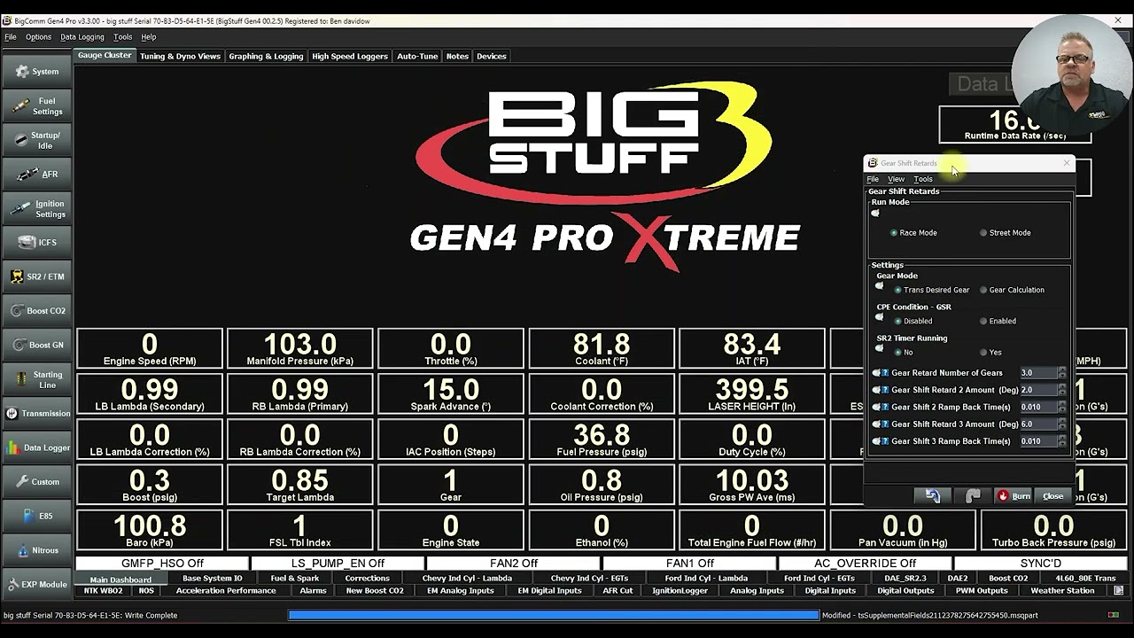Open the Custom sidebar section

tap(36, 481)
